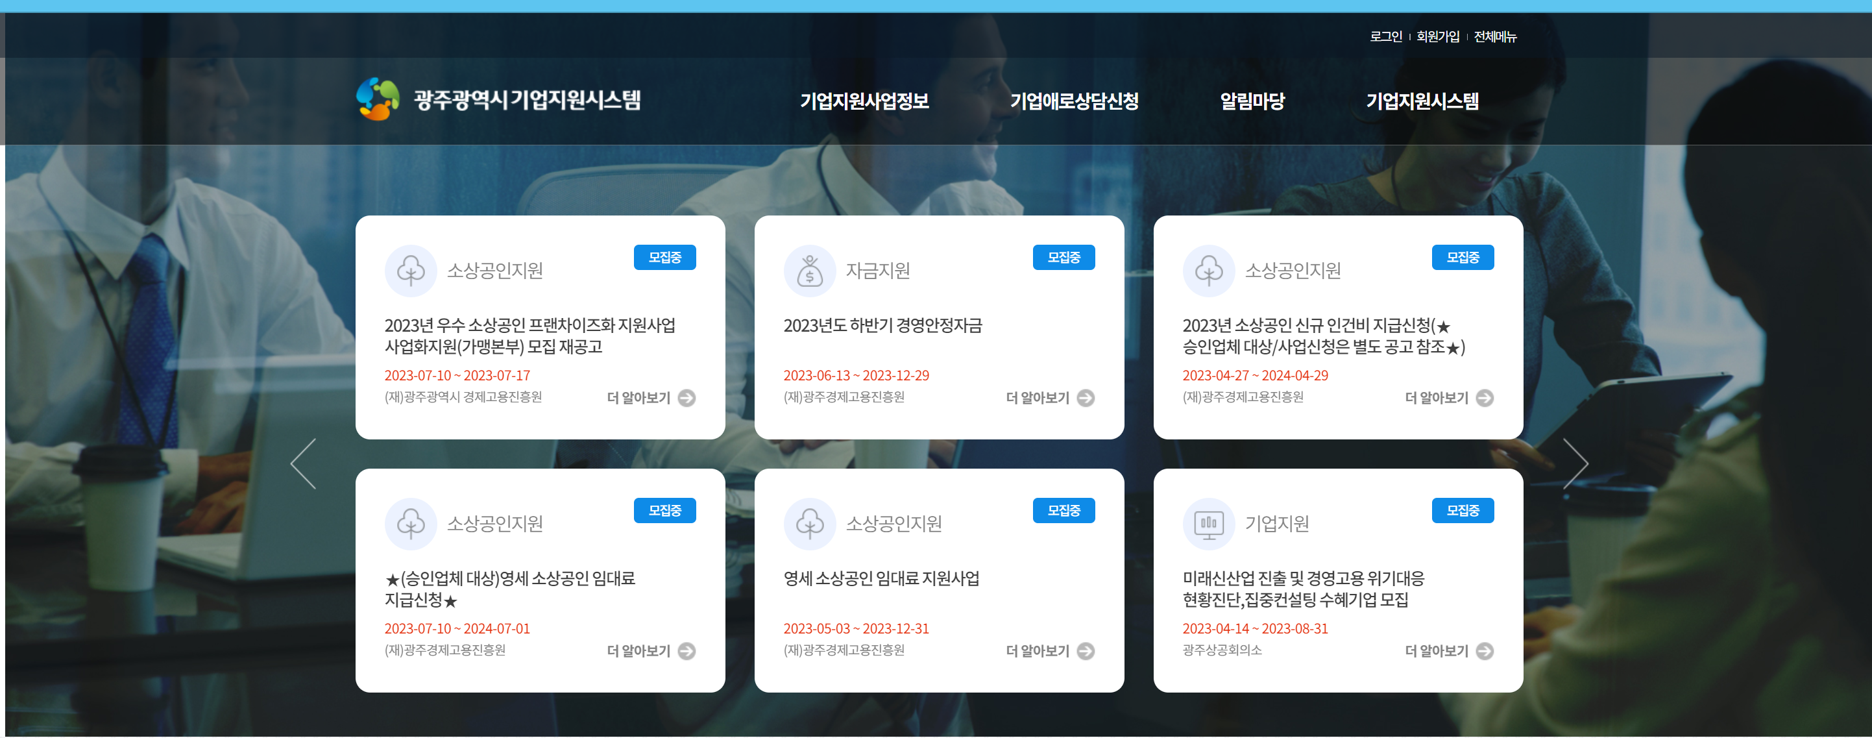Click 더 알아보기 on 임대료 지급신청 card

coord(638,651)
